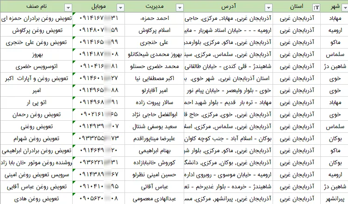Screen dimensions: 348x204
Task: Open the filter dropdown for نام صنف column
Action: 68,8
